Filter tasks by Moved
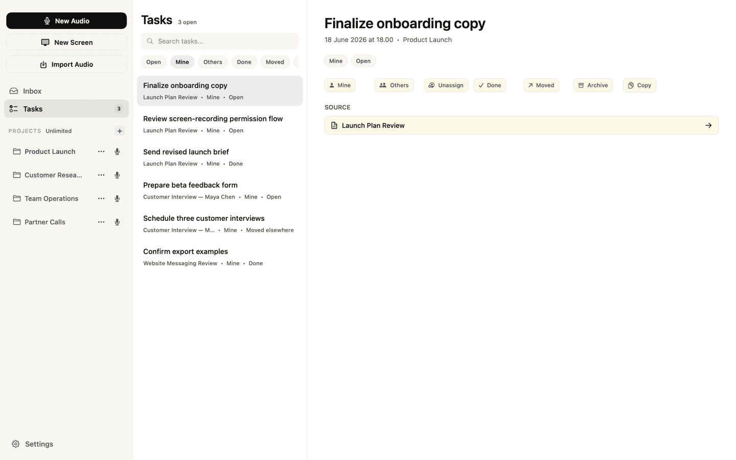This screenshot has width=736, height=460. click(x=275, y=62)
